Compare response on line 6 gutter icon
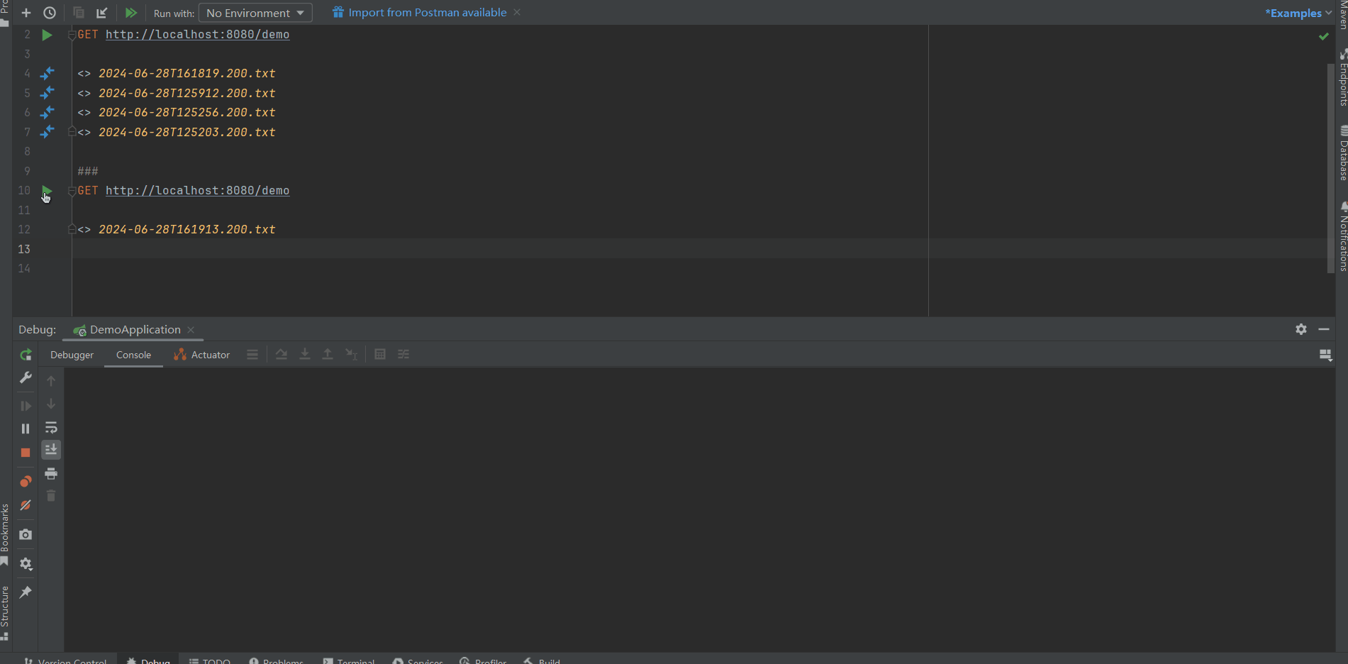This screenshot has height=664, width=1348. (x=47, y=112)
